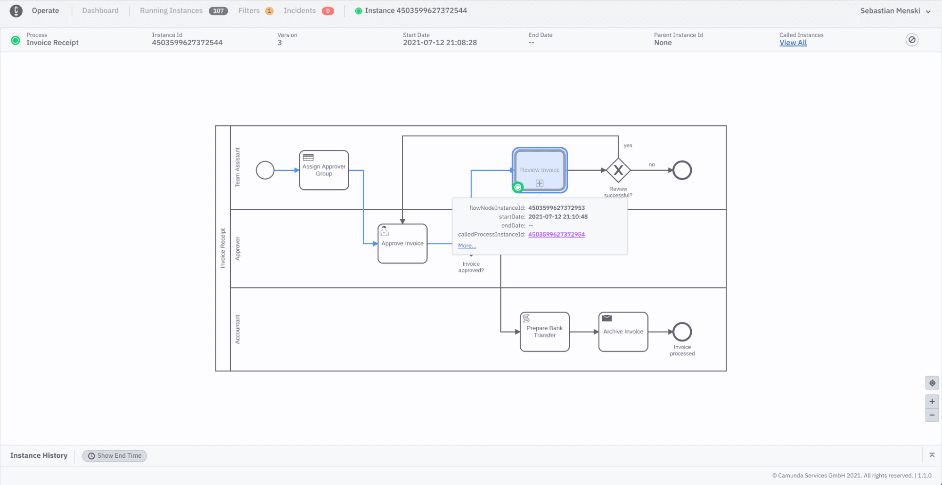Click the Invoice Receipt process name

click(x=52, y=43)
